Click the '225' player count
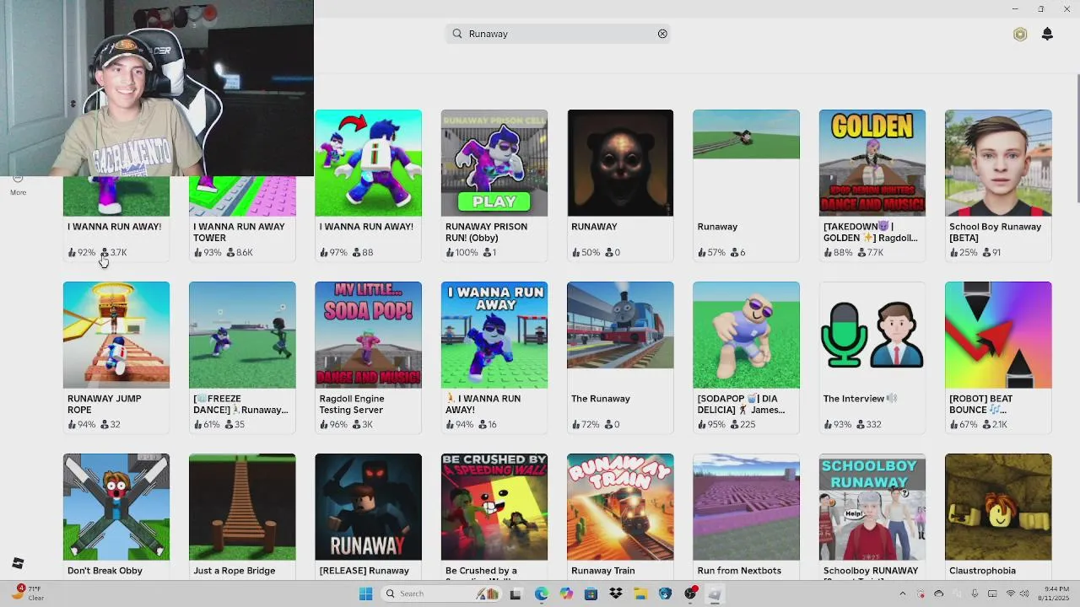The width and height of the screenshot is (1080, 607). tap(743, 424)
